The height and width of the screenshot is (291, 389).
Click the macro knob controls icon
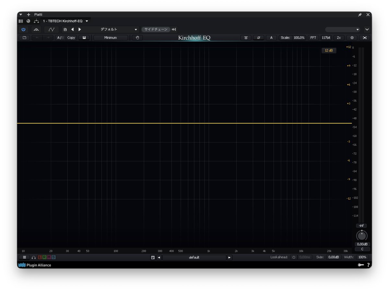point(28,21)
